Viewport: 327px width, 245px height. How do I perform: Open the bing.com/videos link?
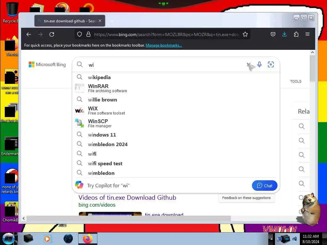coord(97,205)
